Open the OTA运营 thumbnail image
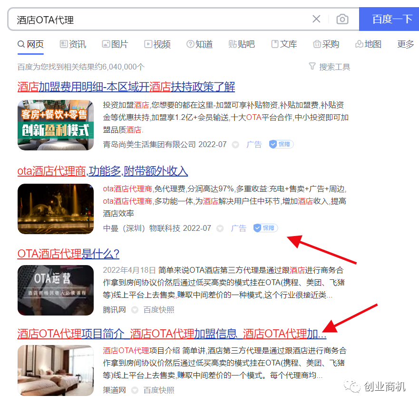 [56, 290]
